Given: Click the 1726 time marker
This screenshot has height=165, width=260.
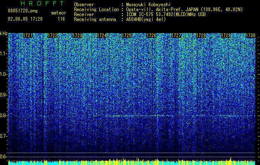Looking at the screenshot, I should pyautogui.click(x=152, y=35).
